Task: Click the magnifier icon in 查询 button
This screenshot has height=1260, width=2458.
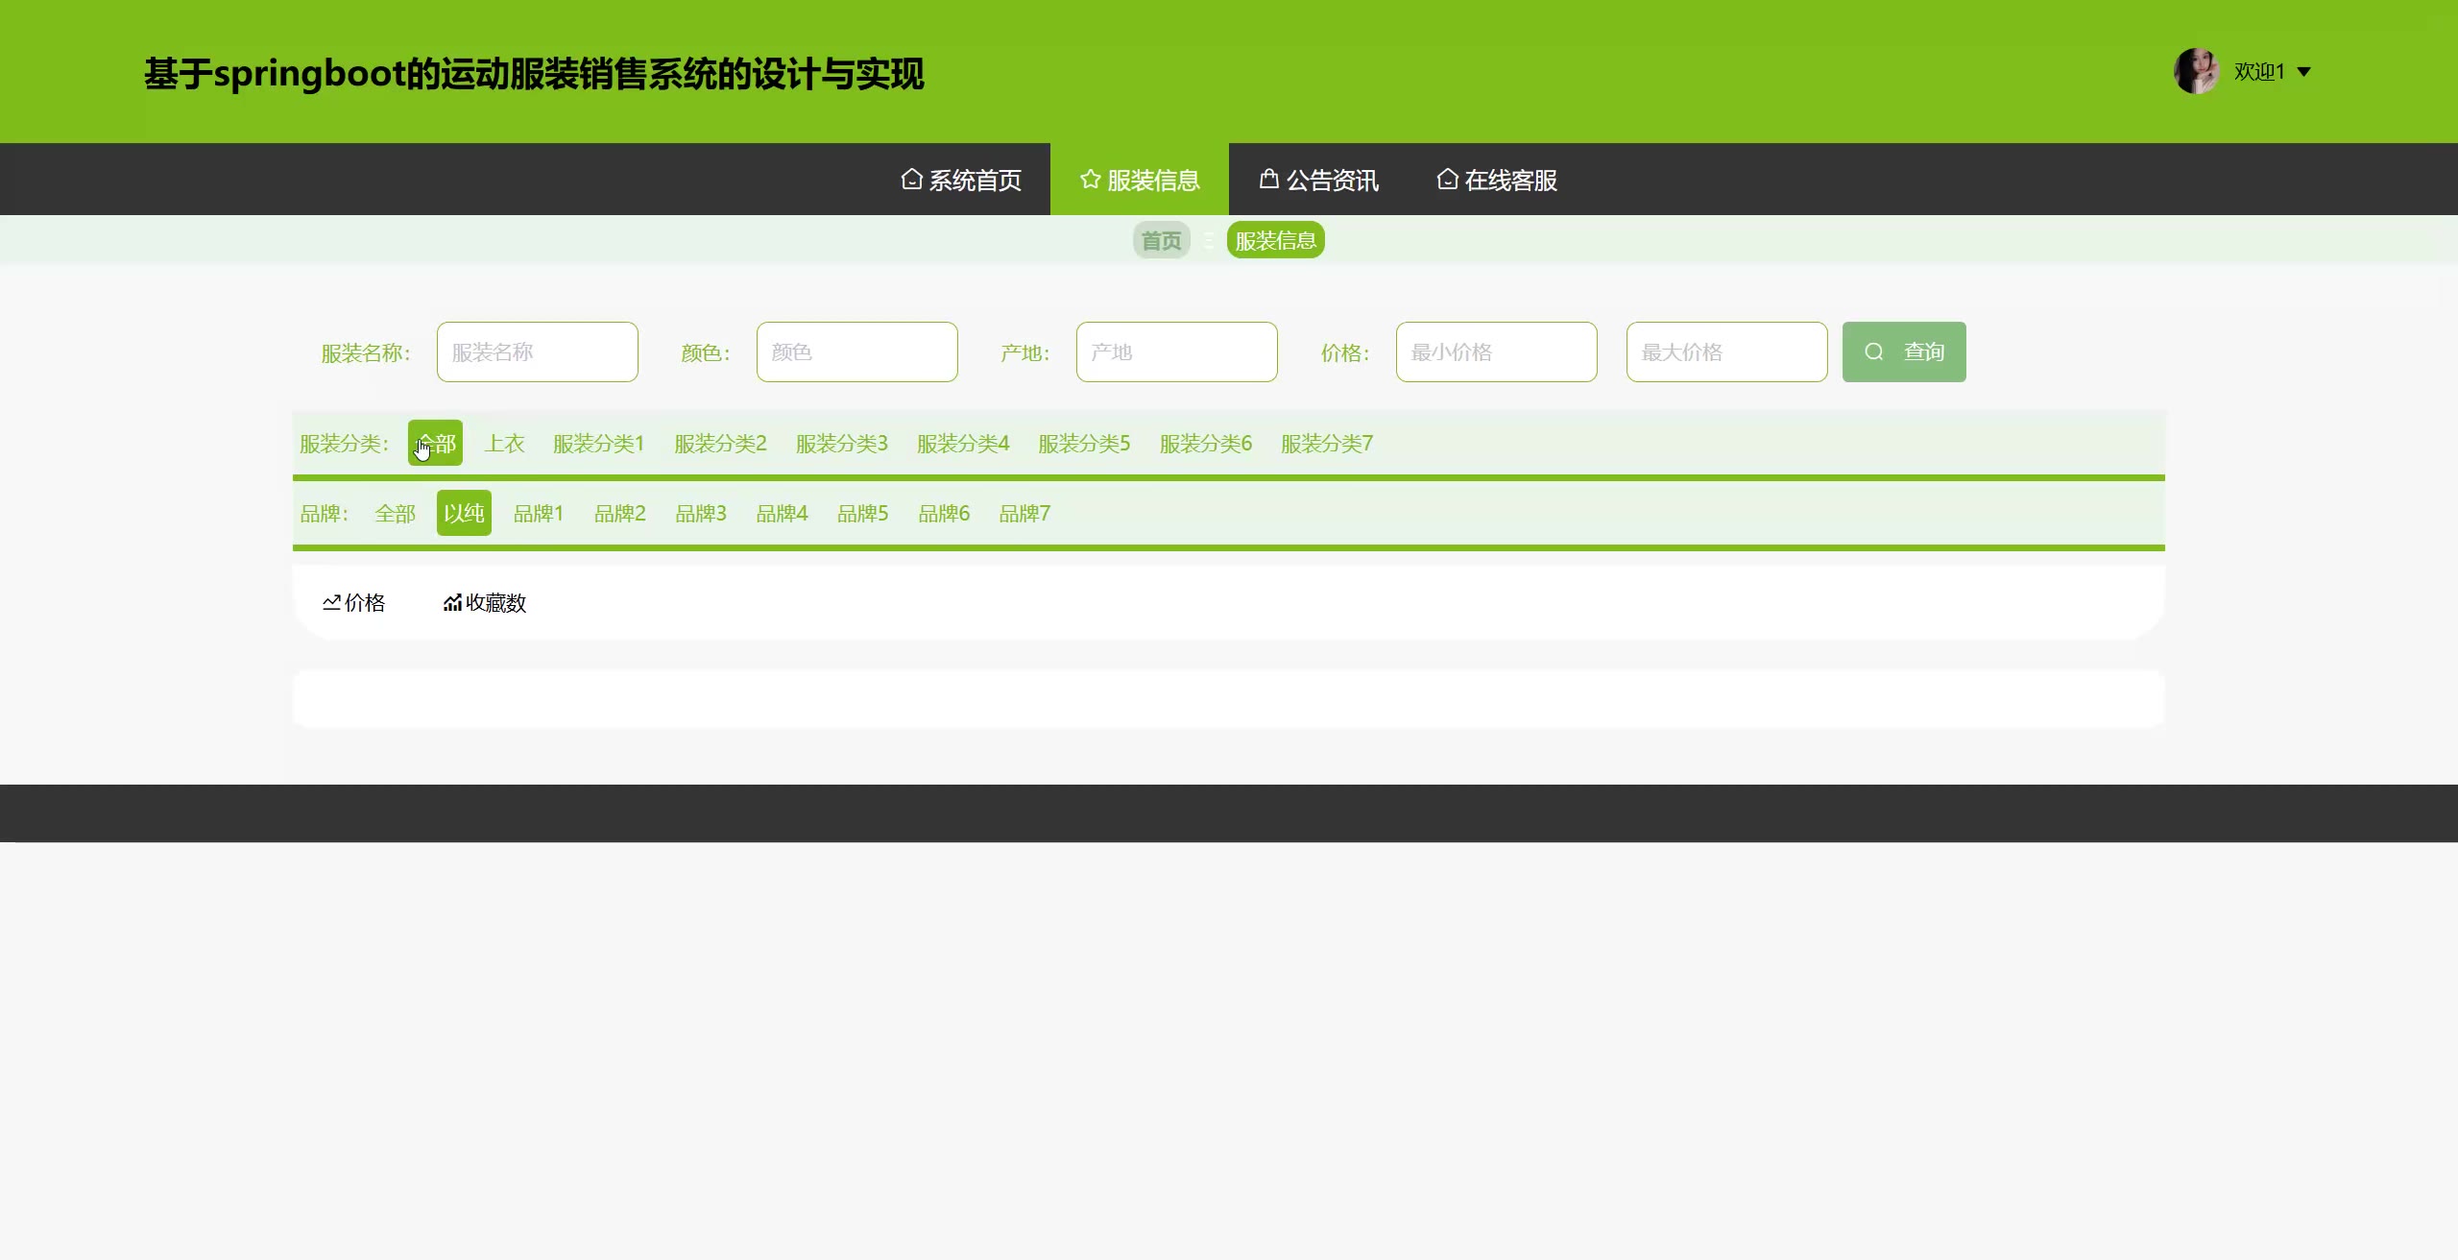Action: coord(1873,352)
